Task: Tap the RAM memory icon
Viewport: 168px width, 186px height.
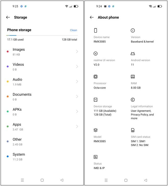Action: [133, 77]
